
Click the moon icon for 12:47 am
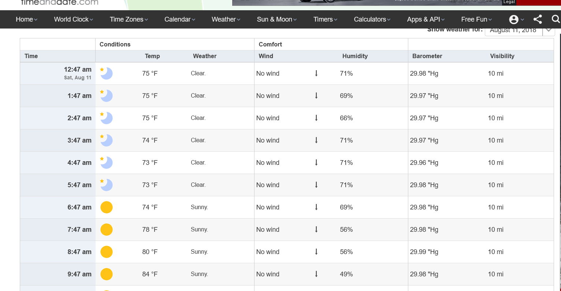click(106, 73)
